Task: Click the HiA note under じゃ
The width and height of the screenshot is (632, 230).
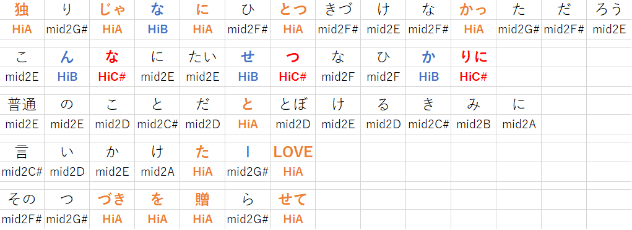Action: pyautogui.click(x=113, y=29)
